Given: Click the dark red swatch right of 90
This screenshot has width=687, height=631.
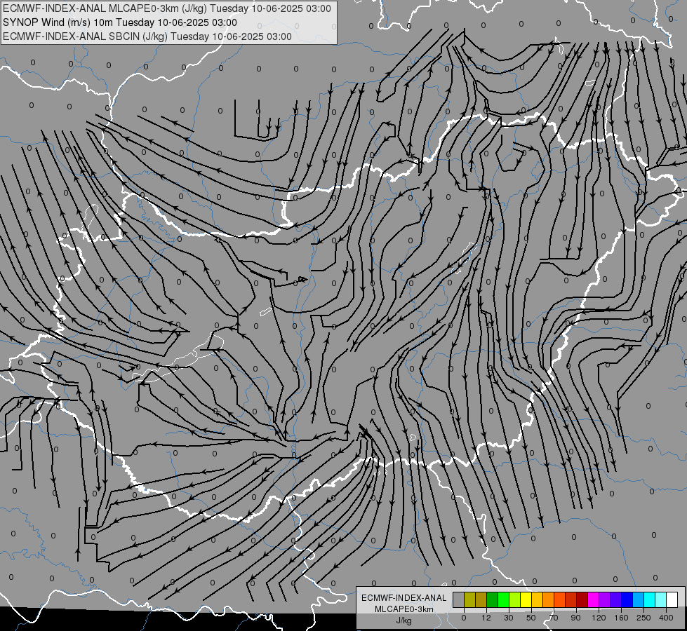Looking at the screenshot, I should pos(582,600).
